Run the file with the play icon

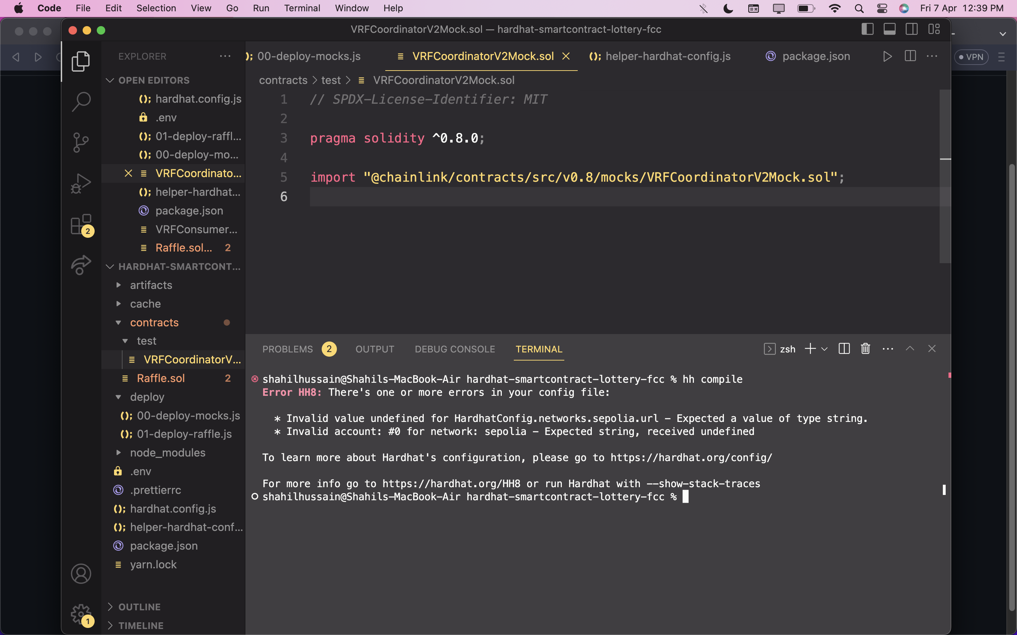coord(887,56)
